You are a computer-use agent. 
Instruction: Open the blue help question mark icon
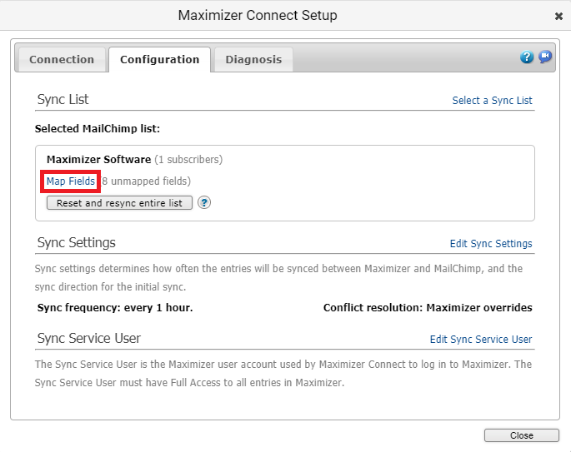pyautogui.click(x=527, y=57)
